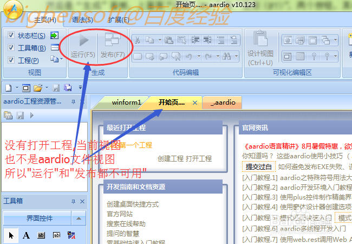Select the arrow pointer tool in toolbox
Screen dimensions: 352x244
pyautogui.click(x=11, y=235)
